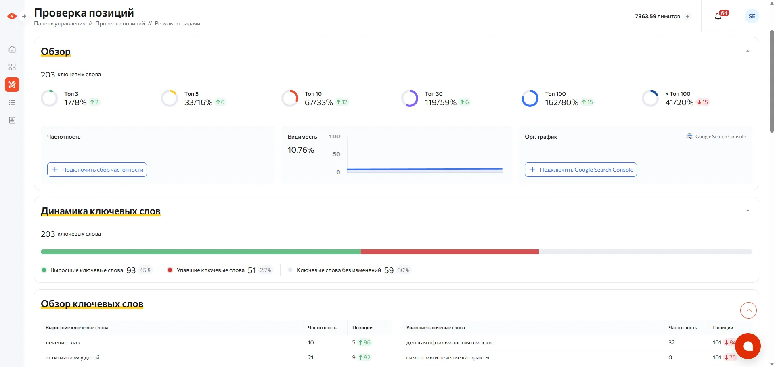Screen dimensions: 775x367
Task: Click the Top 3 value 17/8%
Action: [75, 102]
